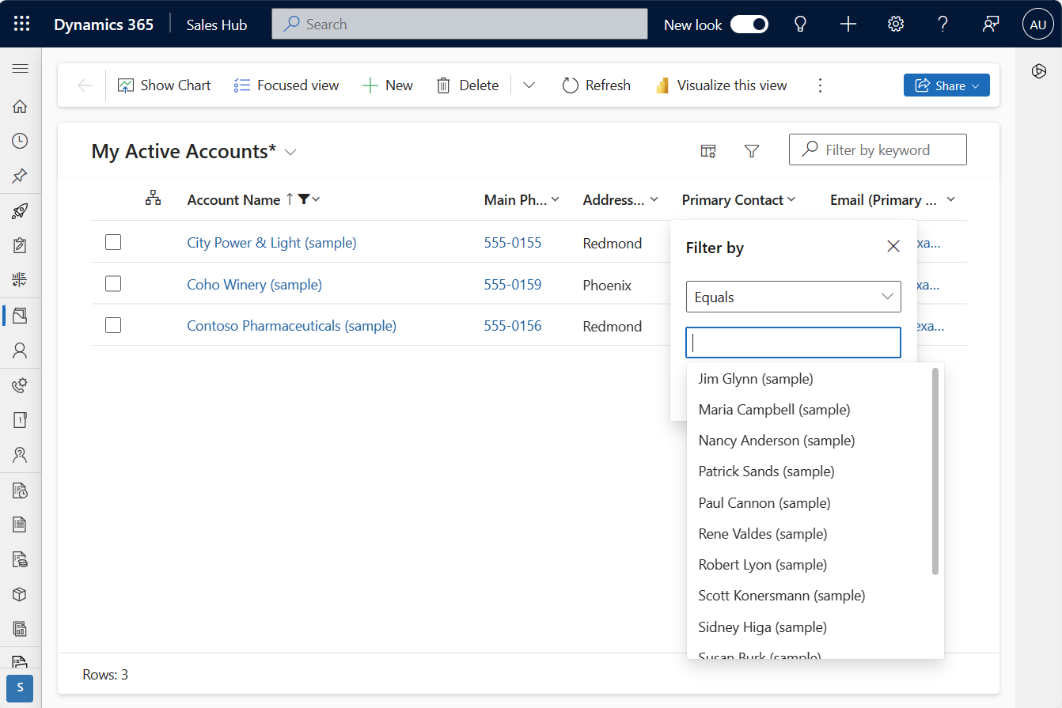
Task: Open Contacts via the person icon
Action: click(20, 350)
